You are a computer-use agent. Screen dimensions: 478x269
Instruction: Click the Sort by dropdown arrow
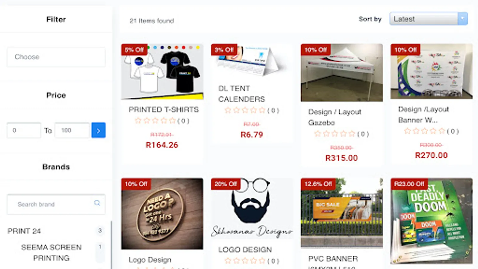tap(462, 19)
